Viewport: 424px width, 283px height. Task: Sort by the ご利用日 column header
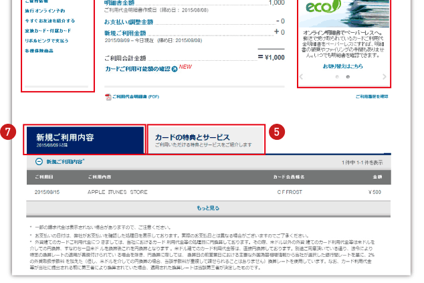pyautogui.click(x=44, y=177)
